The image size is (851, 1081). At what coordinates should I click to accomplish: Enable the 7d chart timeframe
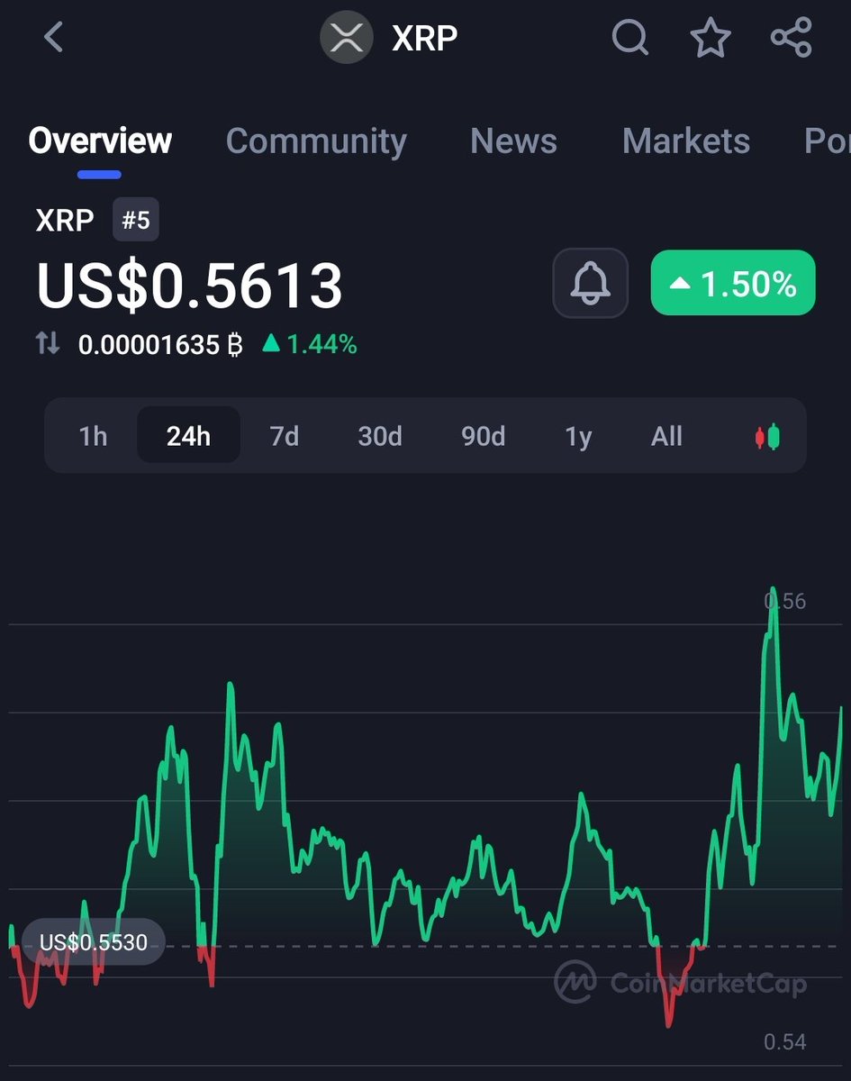click(x=284, y=436)
